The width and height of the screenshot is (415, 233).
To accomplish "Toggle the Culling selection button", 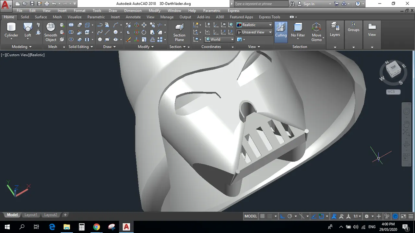I will coord(281,32).
